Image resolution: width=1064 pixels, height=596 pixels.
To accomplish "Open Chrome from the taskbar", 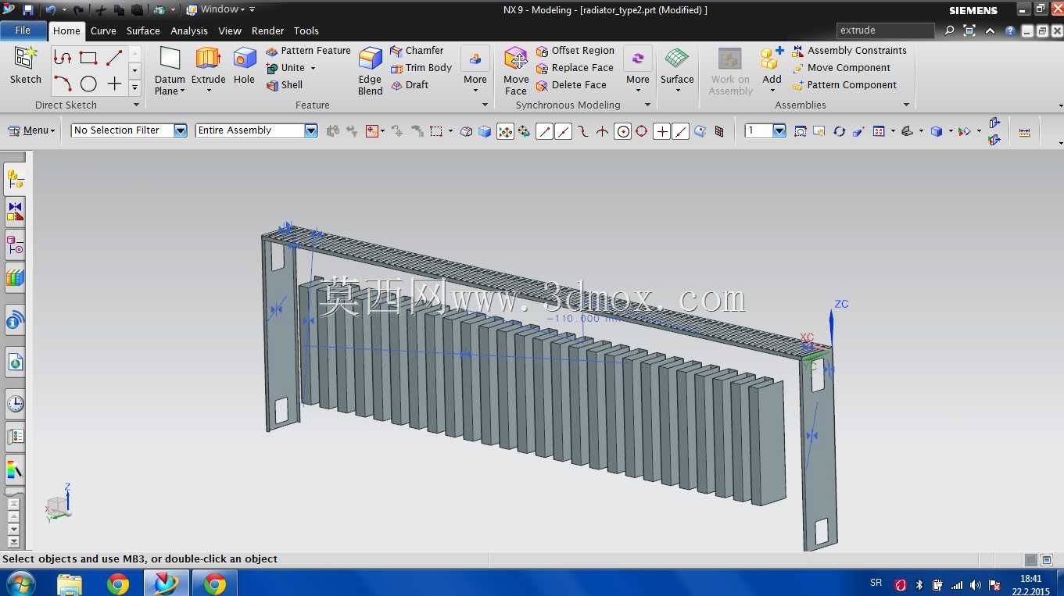I will (118, 584).
